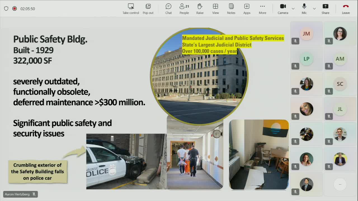The width and height of the screenshot is (358, 201).
Task: Select the JM participant tile
Action: [306, 34]
